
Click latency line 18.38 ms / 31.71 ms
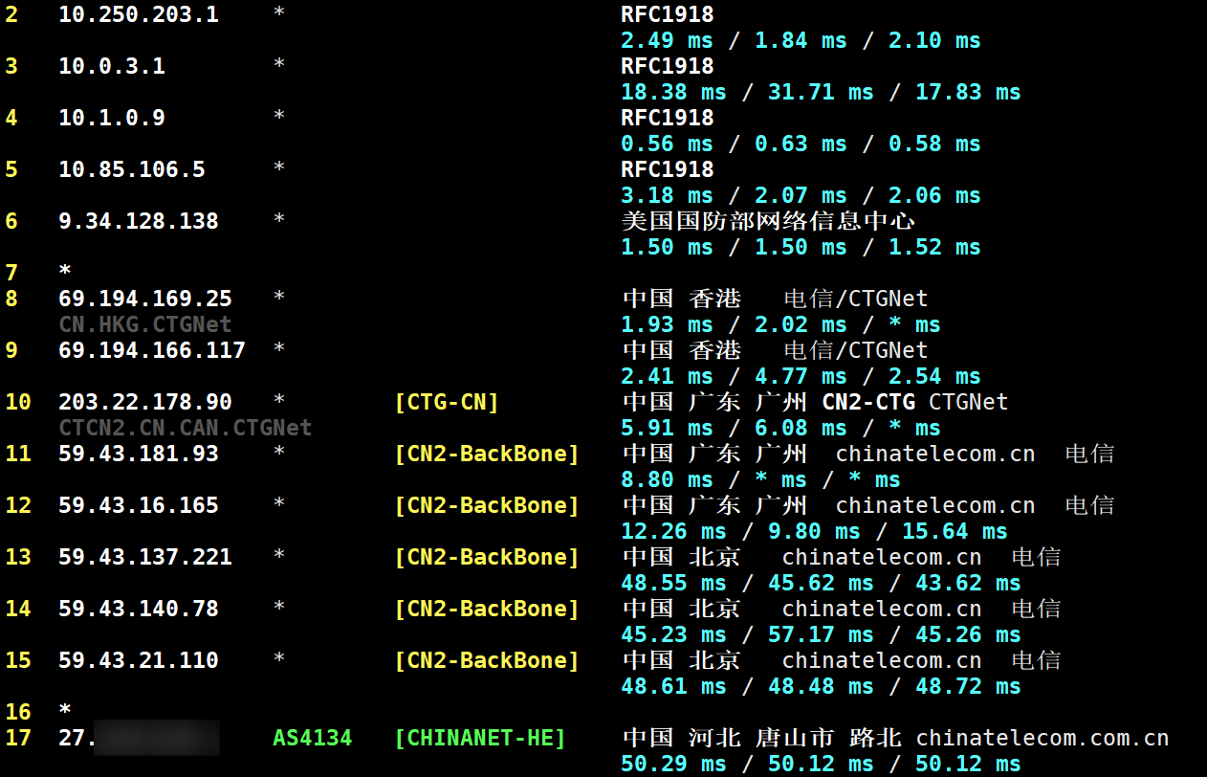point(821,92)
